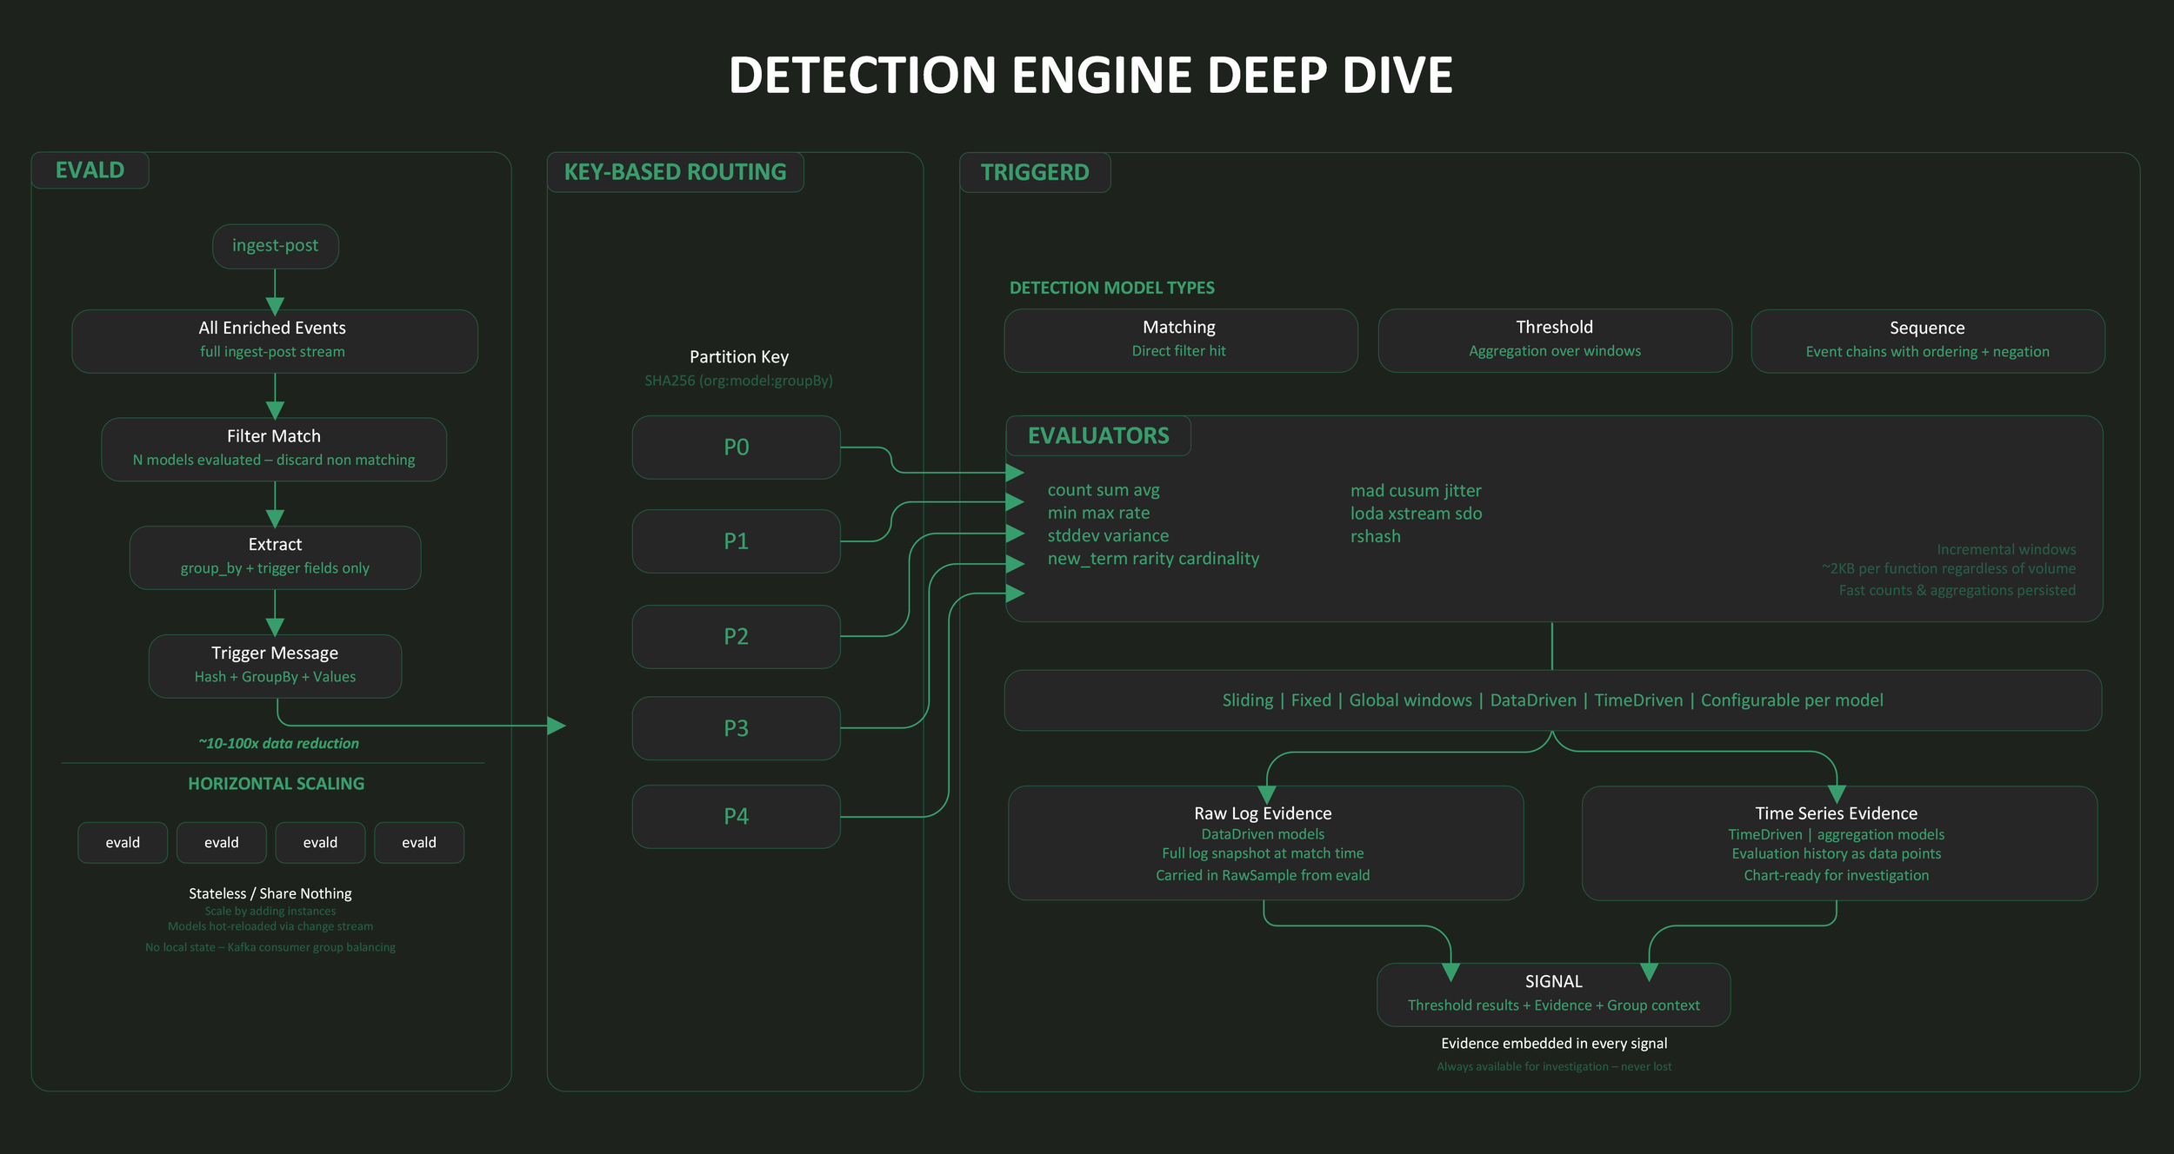2174x1154 pixels.
Task: Click the Filter Match step box
Action: coord(274,449)
